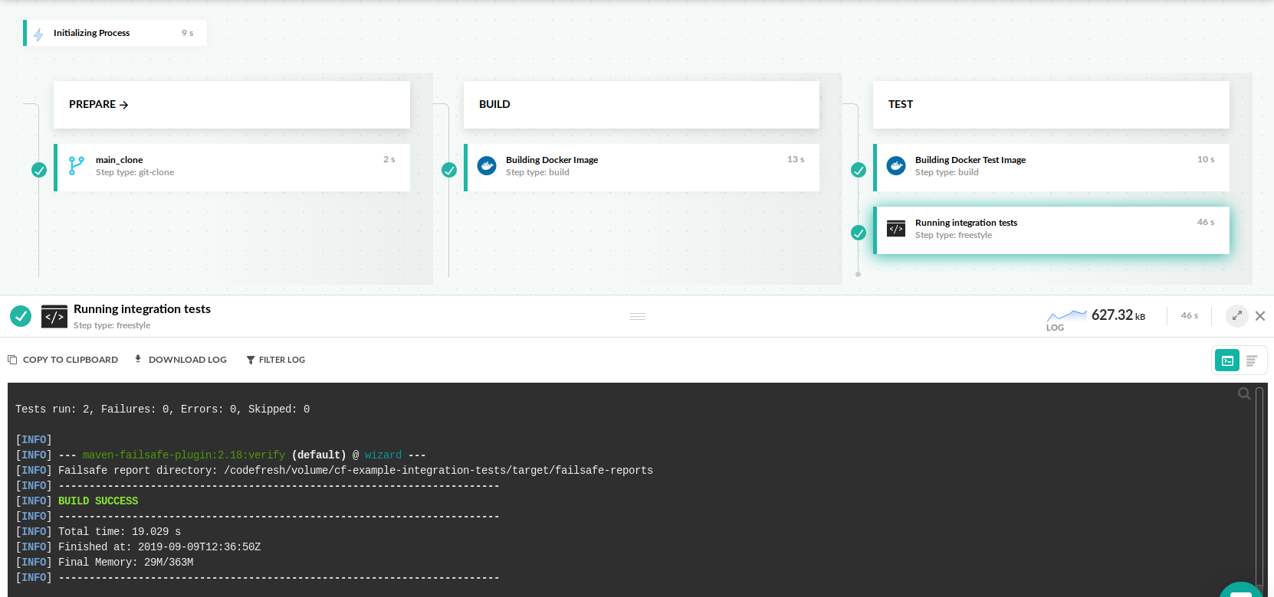Download the log file
The height and width of the screenshot is (597, 1274).
pos(180,360)
